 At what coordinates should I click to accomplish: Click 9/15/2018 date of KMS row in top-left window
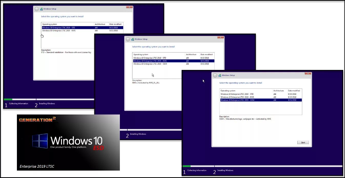[113, 30]
